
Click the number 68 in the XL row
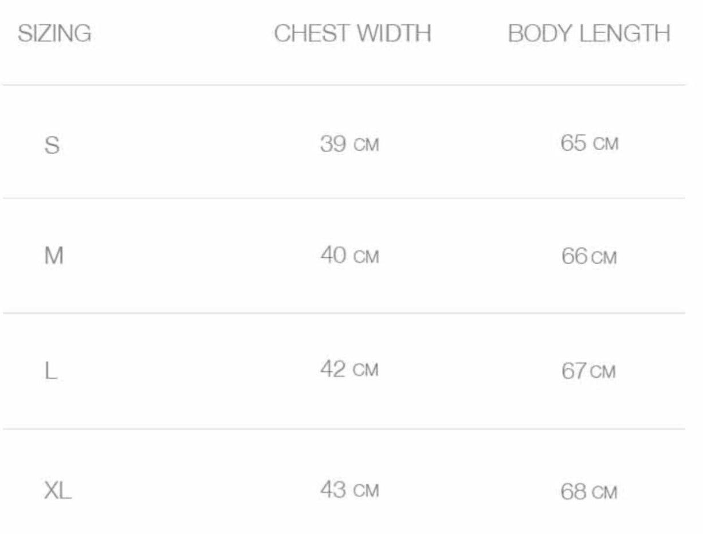[x=574, y=492]
